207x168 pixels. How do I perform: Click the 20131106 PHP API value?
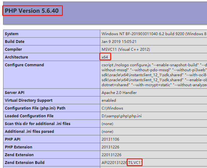coord(111,139)
